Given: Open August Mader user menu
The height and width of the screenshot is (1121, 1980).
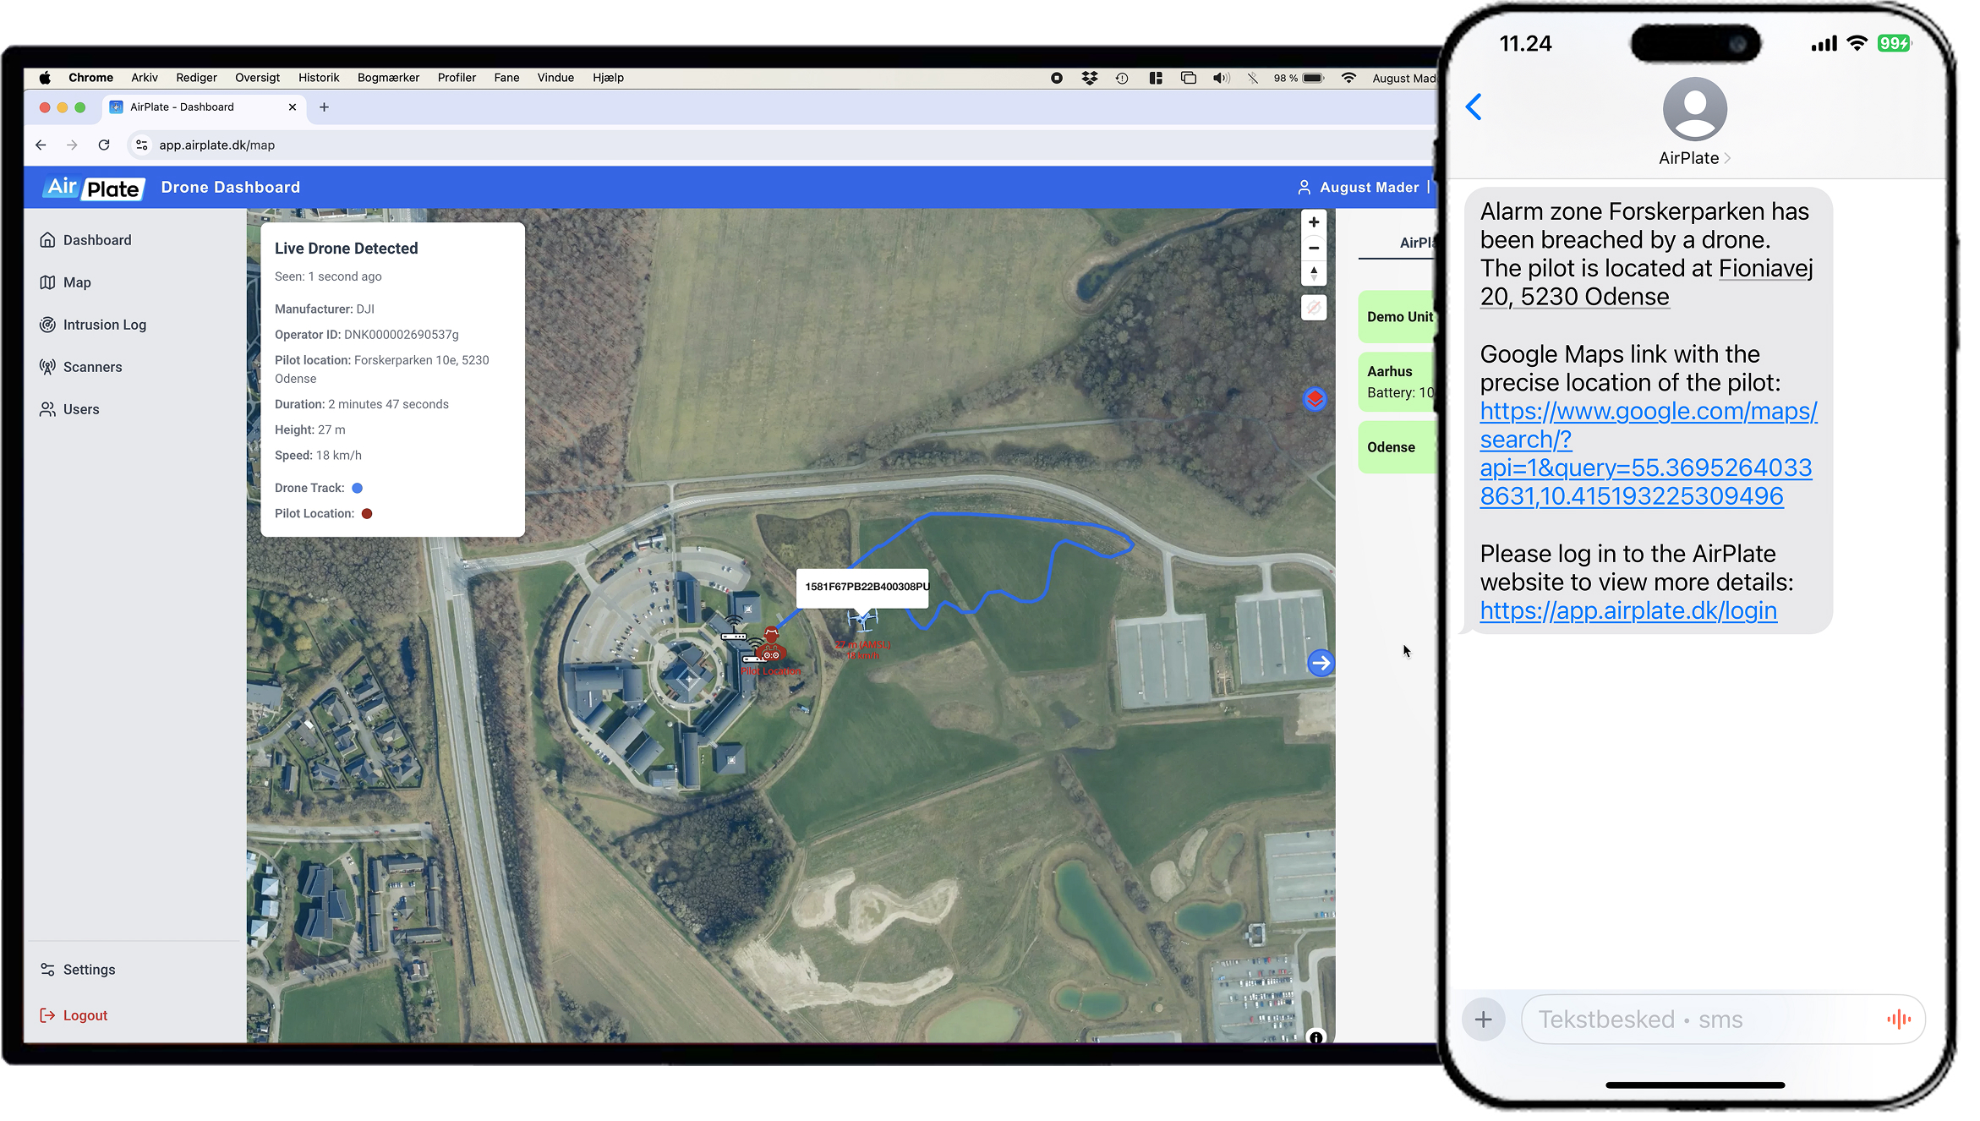Looking at the screenshot, I should (1367, 188).
